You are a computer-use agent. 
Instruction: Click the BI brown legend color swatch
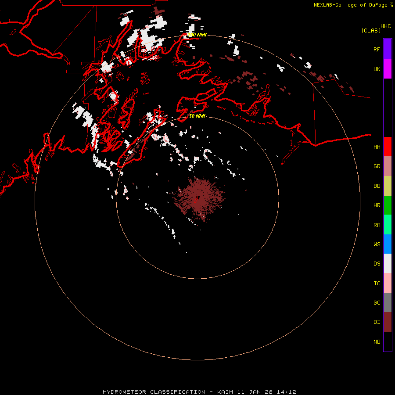coord(388,322)
